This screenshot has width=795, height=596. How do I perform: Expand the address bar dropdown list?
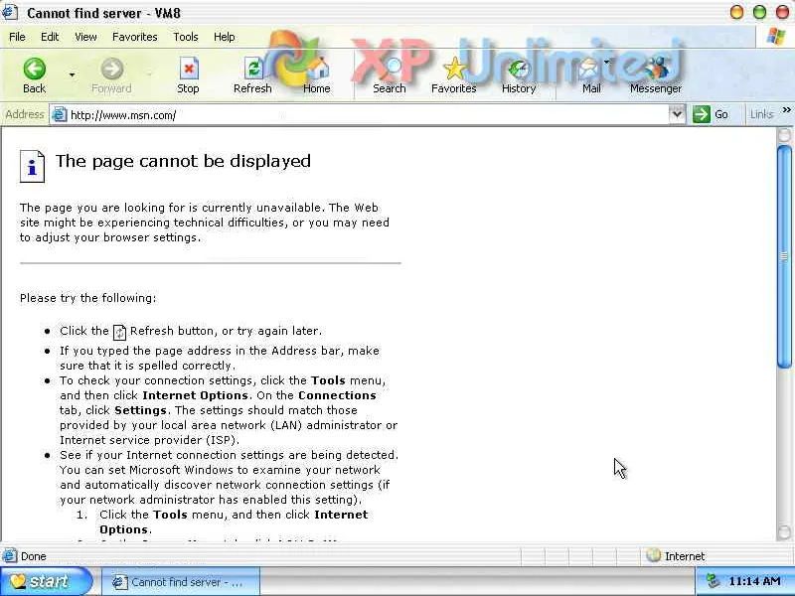click(x=677, y=114)
